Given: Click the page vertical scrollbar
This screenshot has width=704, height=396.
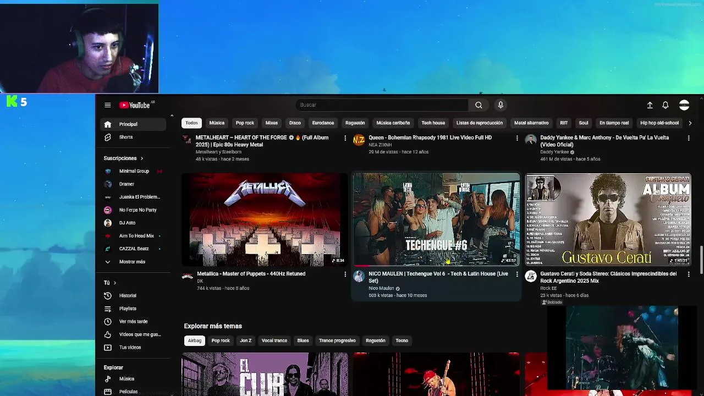Looking at the screenshot, I should (x=701, y=260).
